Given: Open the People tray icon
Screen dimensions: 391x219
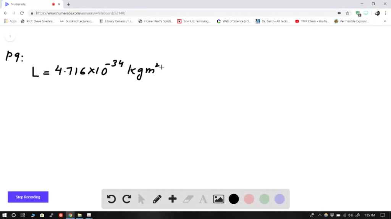Looking at the screenshot, I should (x=312, y=215).
